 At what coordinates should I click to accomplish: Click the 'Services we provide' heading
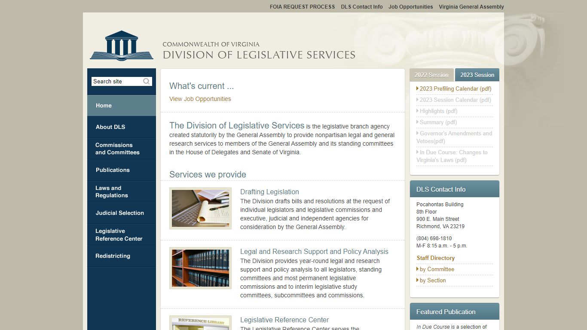pyautogui.click(x=208, y=174)
